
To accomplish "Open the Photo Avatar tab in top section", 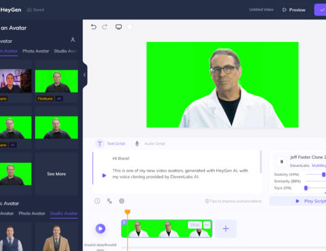I will pyautogui.click(x=36, y=51).
